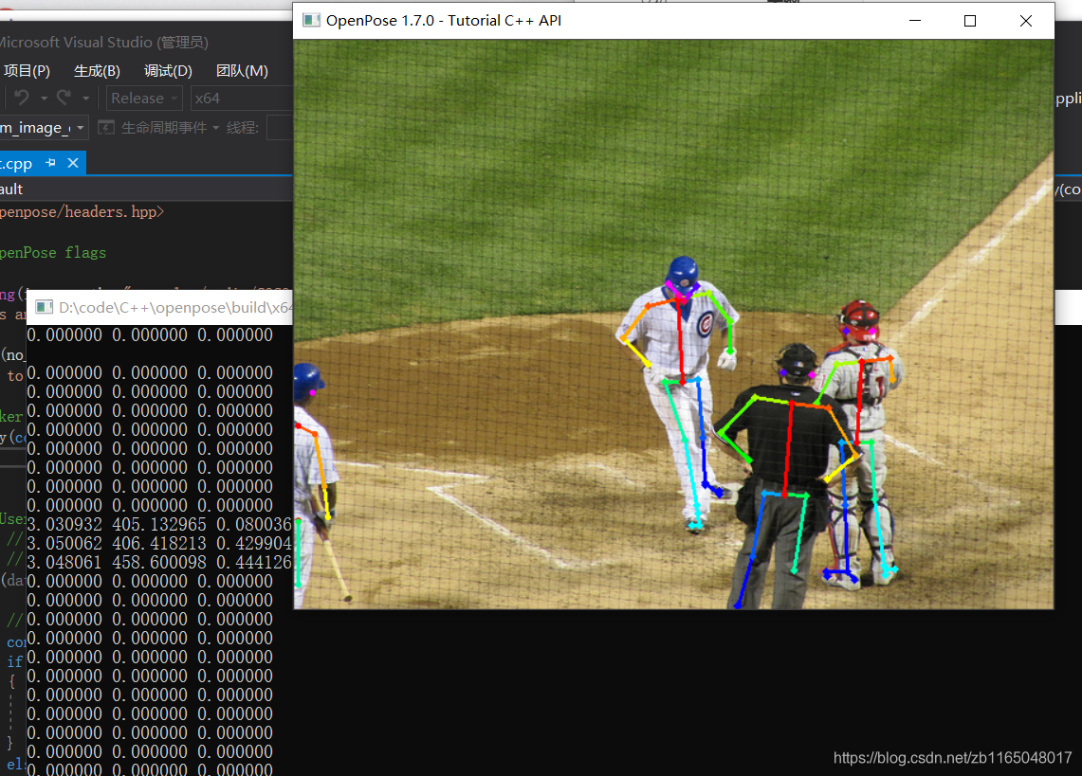Click the 'ault' scope bar in editor
Viewport: 1082px width, 776px height.
[x=146, y=189]
